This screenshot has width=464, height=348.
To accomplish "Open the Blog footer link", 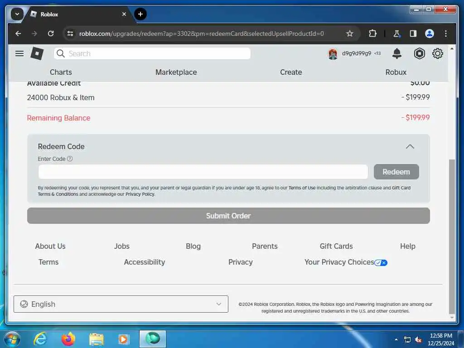I will [193, 246].
